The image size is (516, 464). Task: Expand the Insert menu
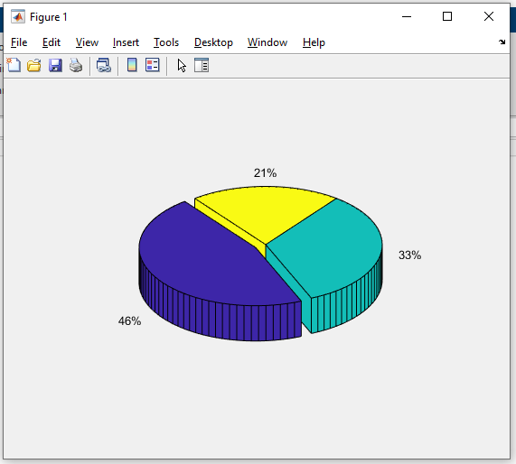(126, 42)
